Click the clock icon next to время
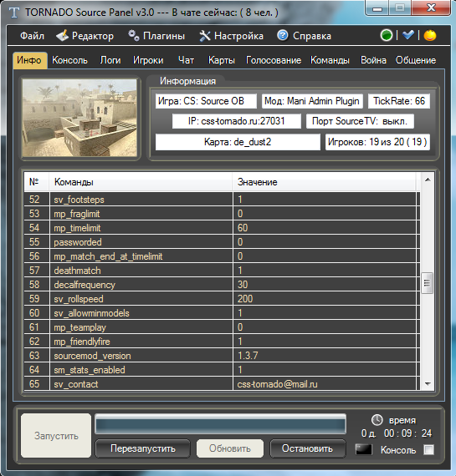 377,420
